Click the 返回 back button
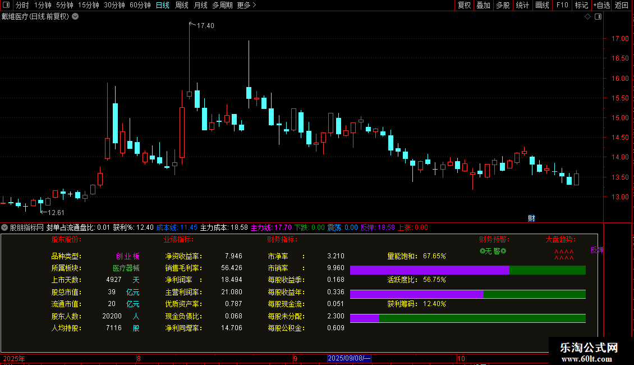634x365 pixels. (622, 6)
